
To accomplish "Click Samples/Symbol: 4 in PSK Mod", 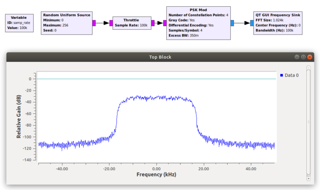I will [x=185, y=31].
